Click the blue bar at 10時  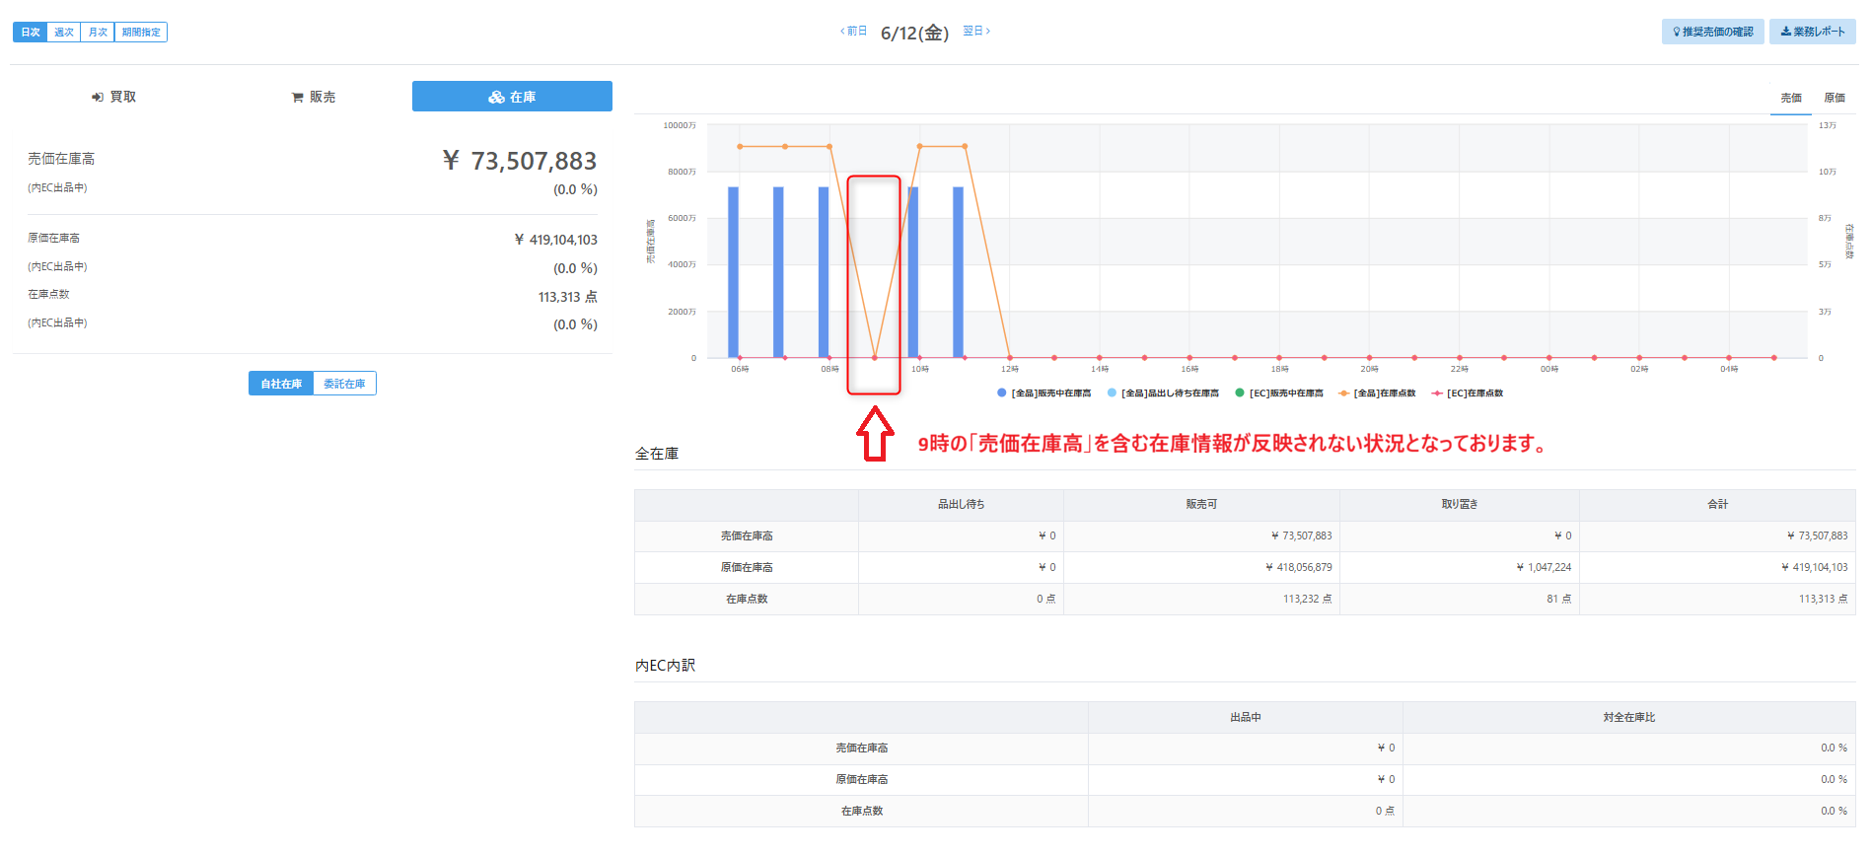click(913, 272)
